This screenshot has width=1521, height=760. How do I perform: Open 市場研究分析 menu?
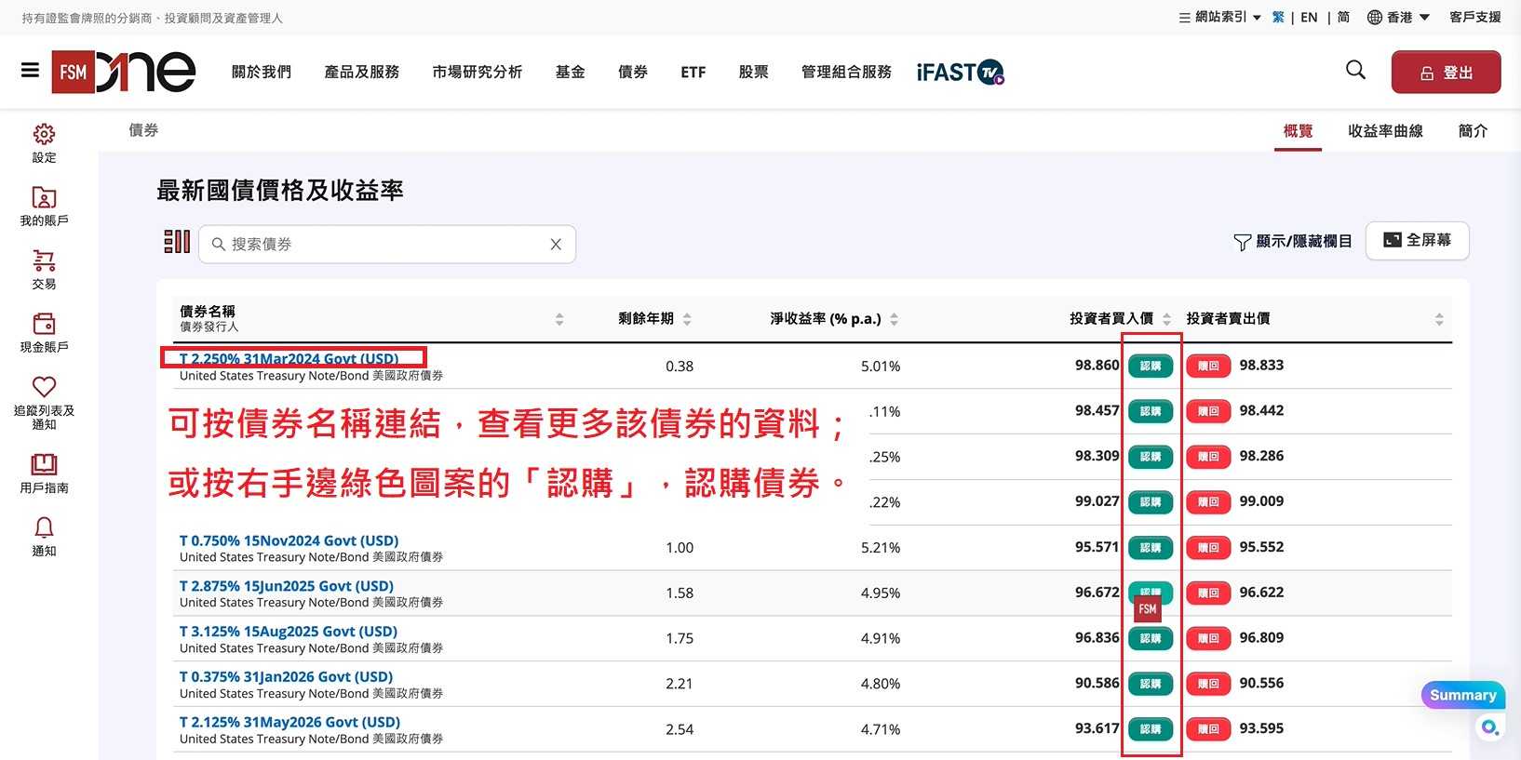click(478, 72)
